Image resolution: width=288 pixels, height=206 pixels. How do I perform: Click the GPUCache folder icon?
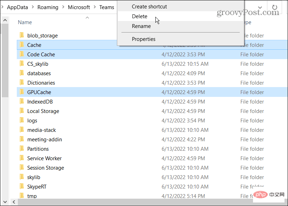(x=22, y=92)
